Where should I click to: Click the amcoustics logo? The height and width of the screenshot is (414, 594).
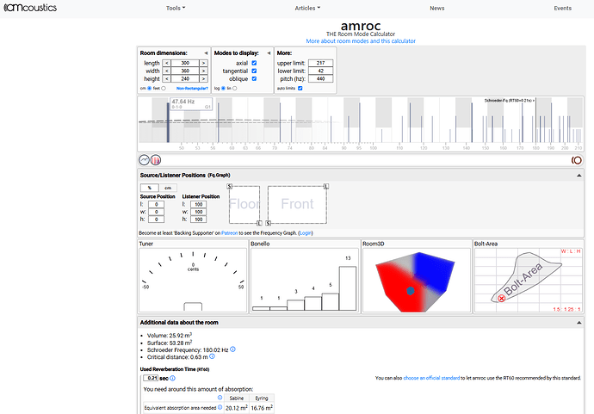pyautogui.click(x=30, y=8)
